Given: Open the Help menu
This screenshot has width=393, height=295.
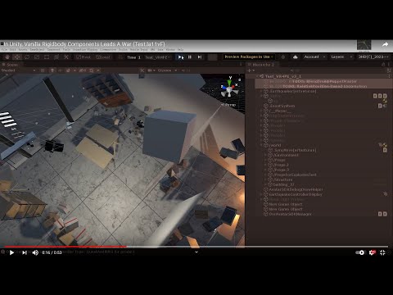Looking at the screenshot, I should coord(180,50).
